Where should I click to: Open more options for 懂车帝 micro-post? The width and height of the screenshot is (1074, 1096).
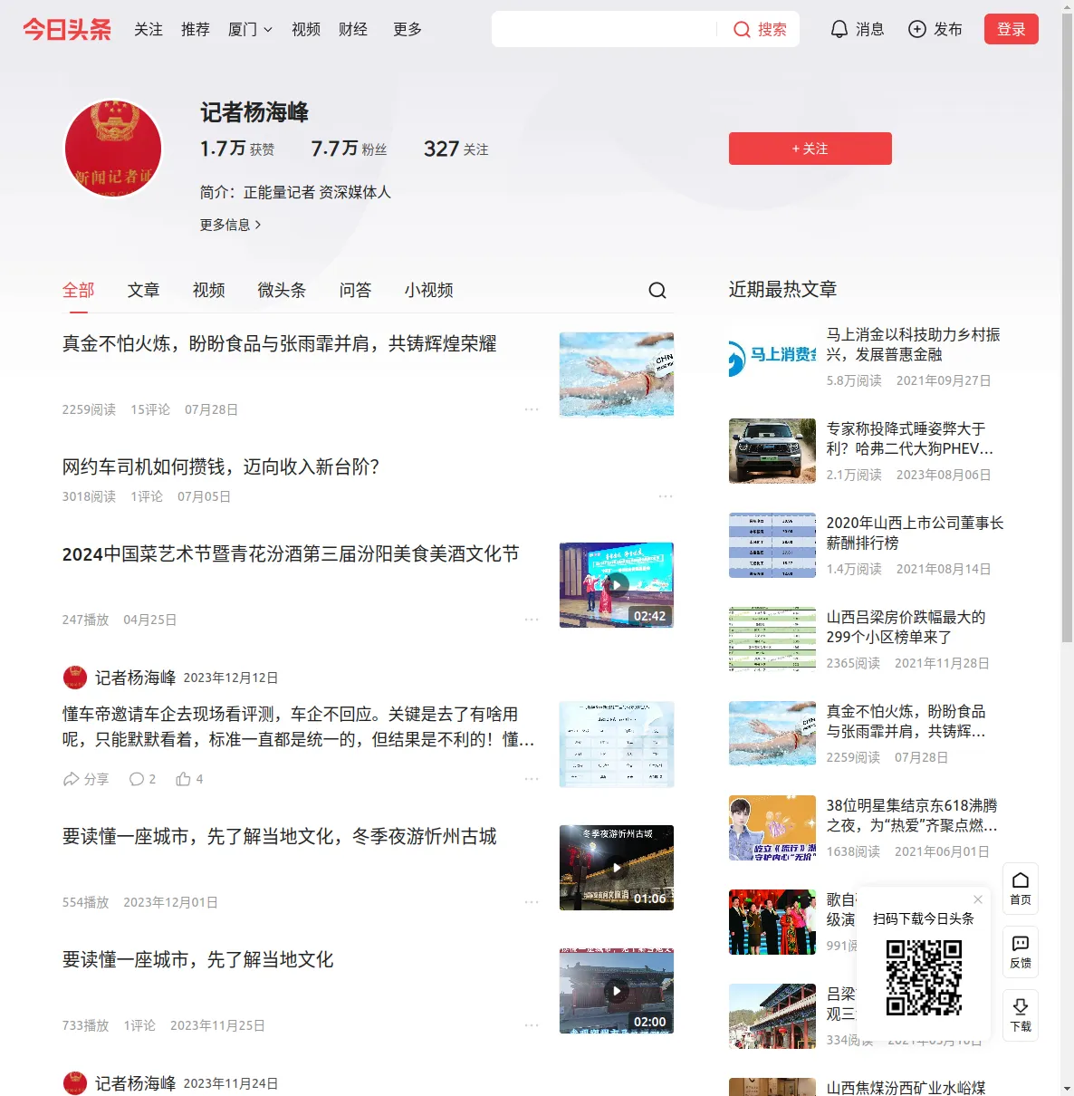532,779
